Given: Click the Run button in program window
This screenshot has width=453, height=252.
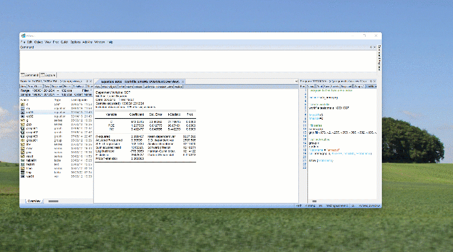Looking at the screenshot, I should pos(302,87).
